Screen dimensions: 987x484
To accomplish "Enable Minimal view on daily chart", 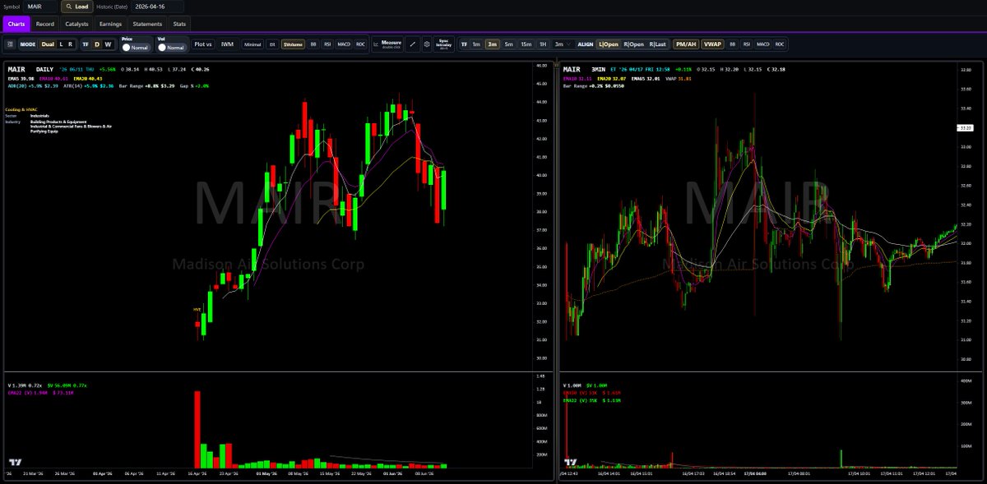I will [253, 44].
